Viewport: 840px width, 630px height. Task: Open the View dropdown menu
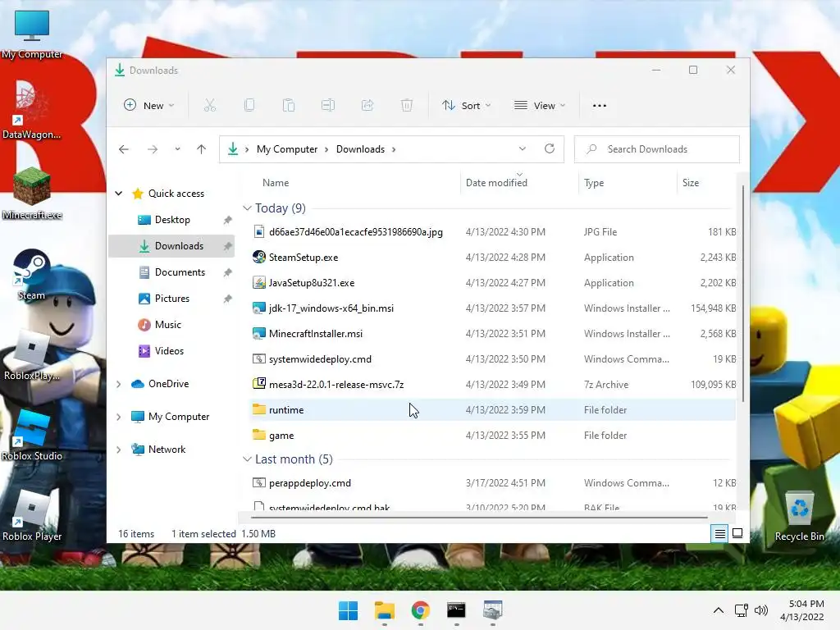[x=540, y=106]
